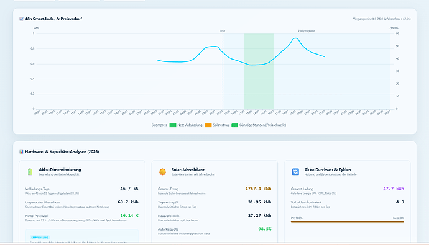
Task: Toggle Günstige Stunden (Preisschwelle) legend entry
Action: tap(259, 125)
